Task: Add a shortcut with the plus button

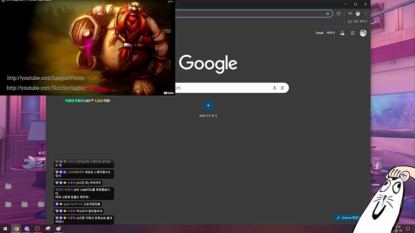Action: click(x=208, y=105)
